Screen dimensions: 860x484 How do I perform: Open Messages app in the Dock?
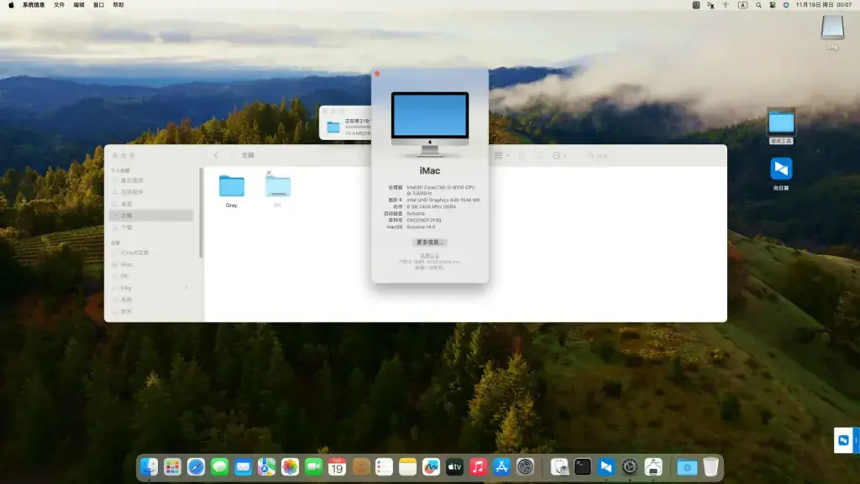point(219,467)
